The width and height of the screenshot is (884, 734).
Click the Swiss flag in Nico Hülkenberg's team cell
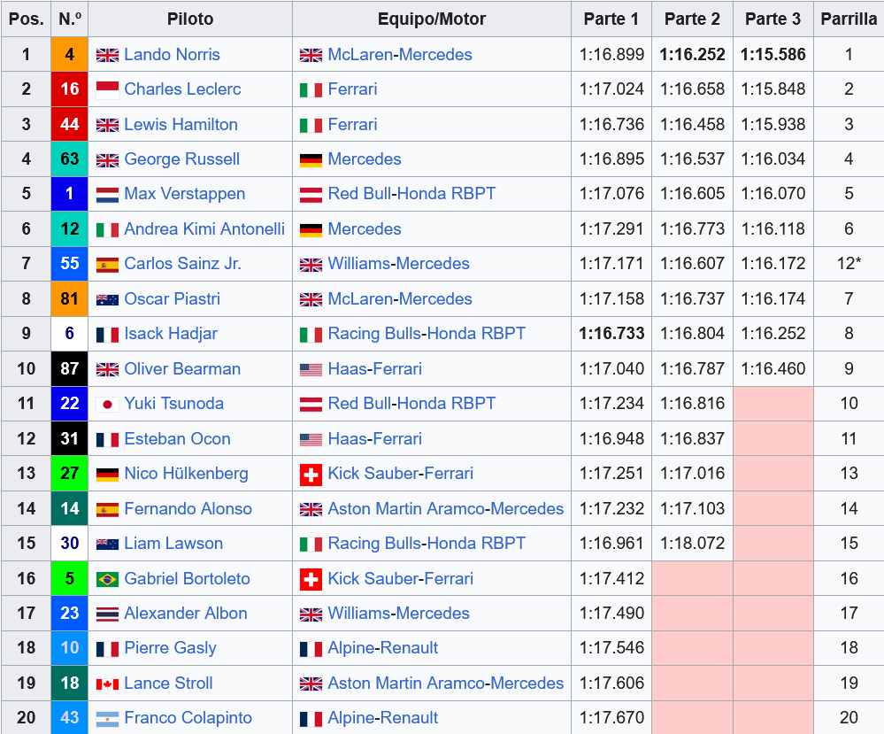311,474
